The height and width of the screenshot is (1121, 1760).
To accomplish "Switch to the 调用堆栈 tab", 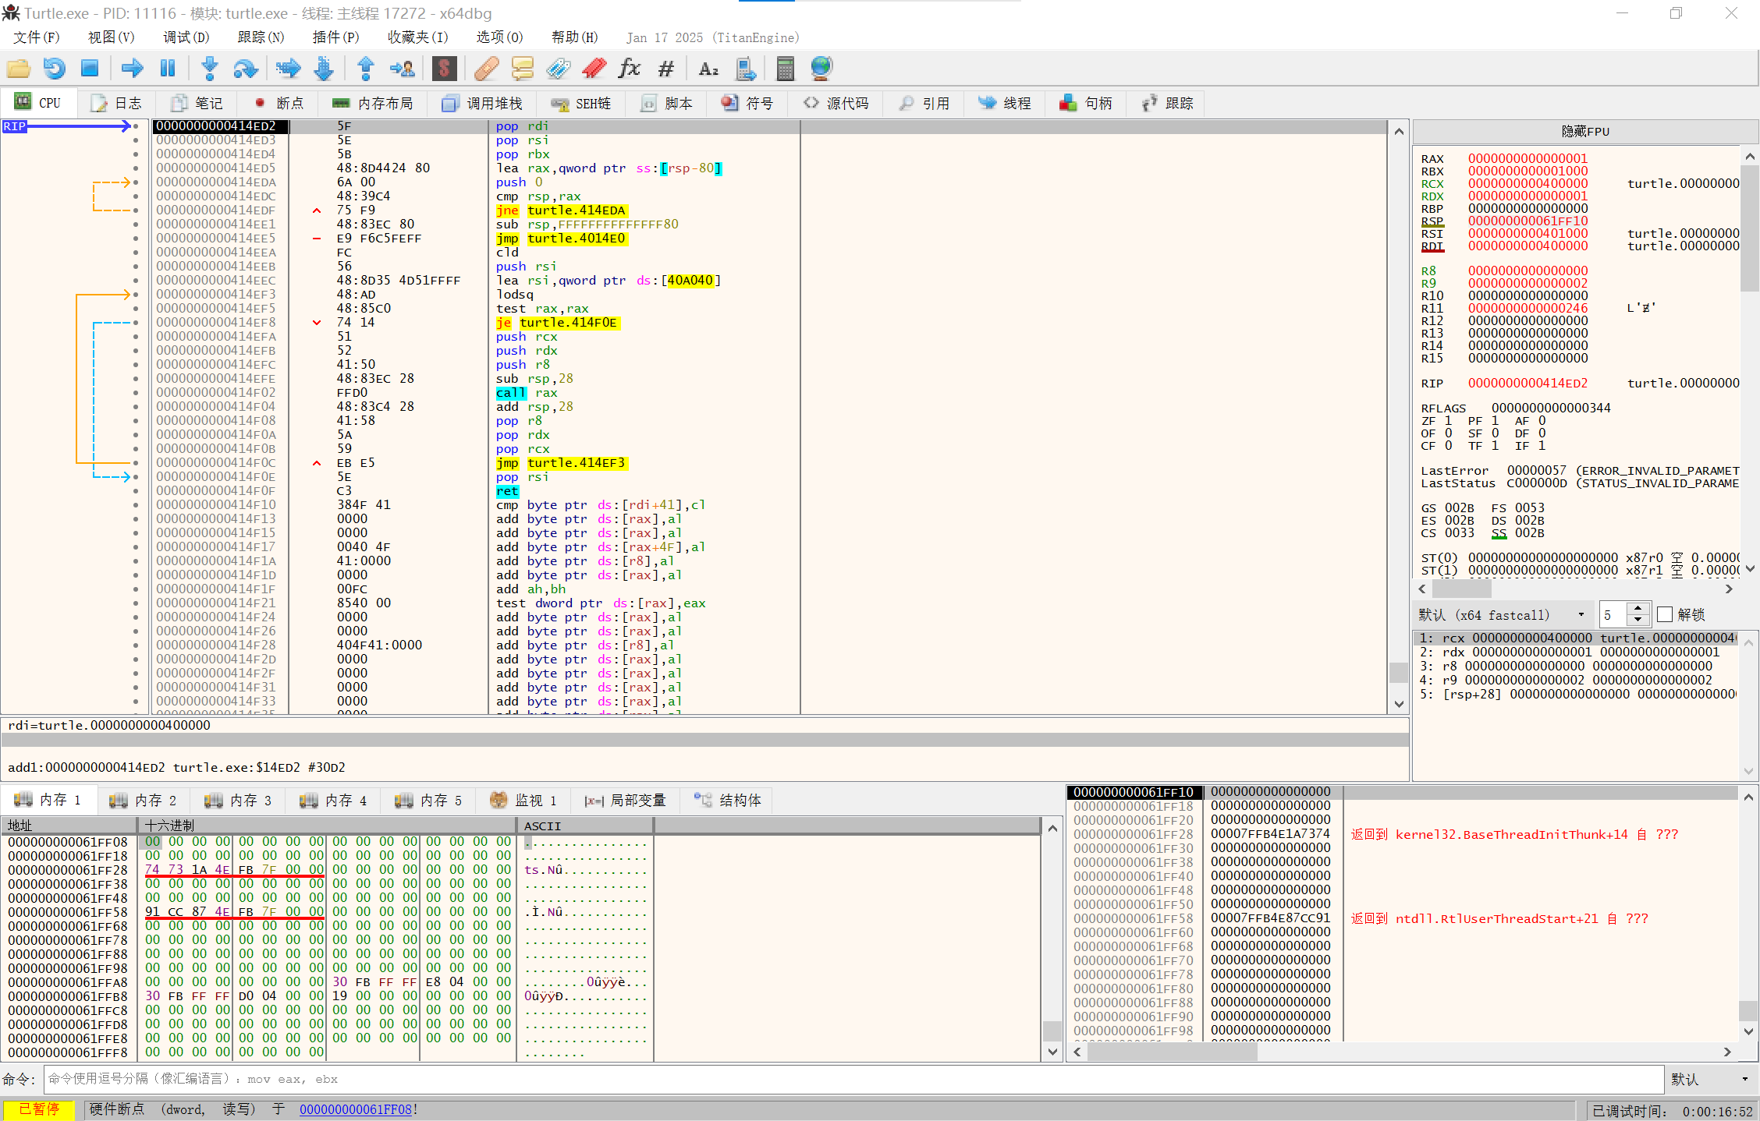I will (x=481, y=104).
